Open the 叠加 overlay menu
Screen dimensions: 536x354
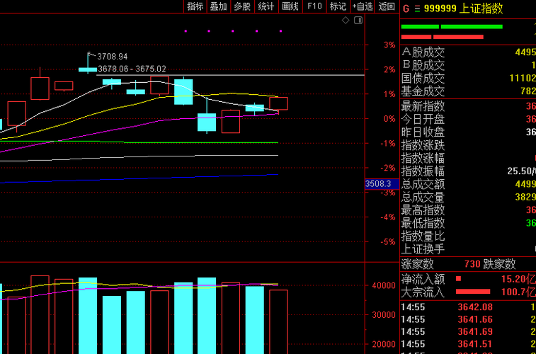[219, 6]
